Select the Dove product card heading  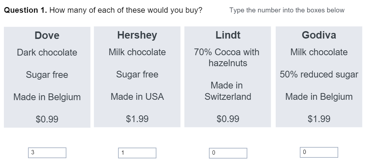47,36
